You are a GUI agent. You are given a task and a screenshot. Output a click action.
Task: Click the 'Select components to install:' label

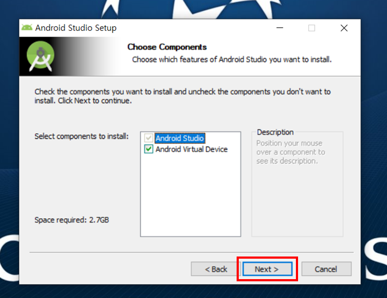[x=81, y=136]
